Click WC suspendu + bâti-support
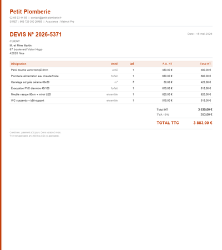 pos(28,101)
